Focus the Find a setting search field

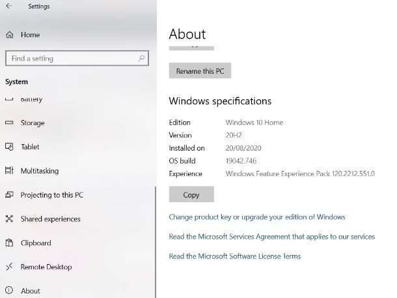coord(77,58)
